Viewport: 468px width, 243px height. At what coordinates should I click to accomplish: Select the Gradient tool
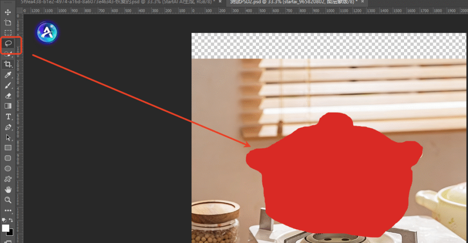tap(8, 106)
